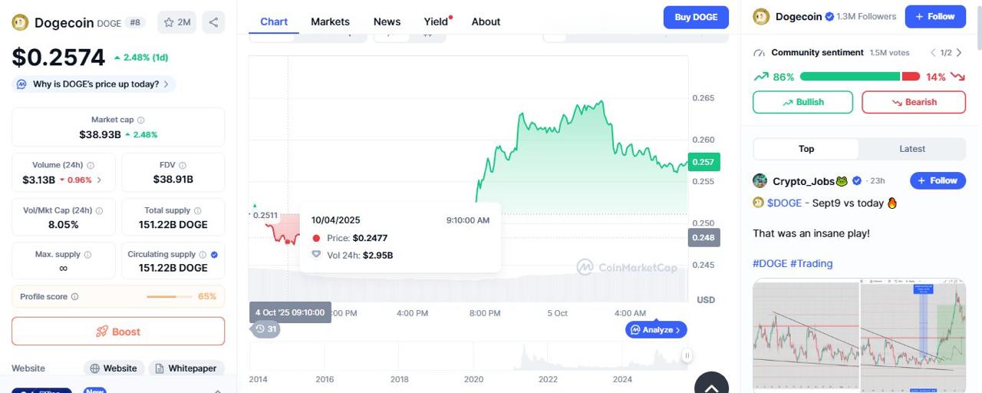This screenshot has height=393, width=982.
Task: Click the scroll-to-top arrow button
Action: click(711, 385)
